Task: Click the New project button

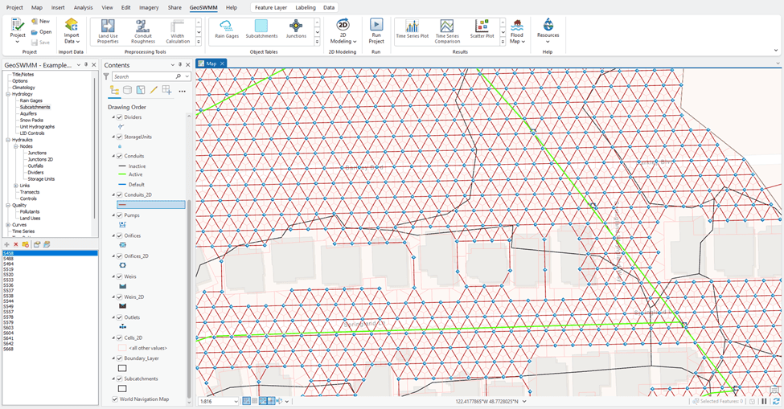Action: coord(40,21)
